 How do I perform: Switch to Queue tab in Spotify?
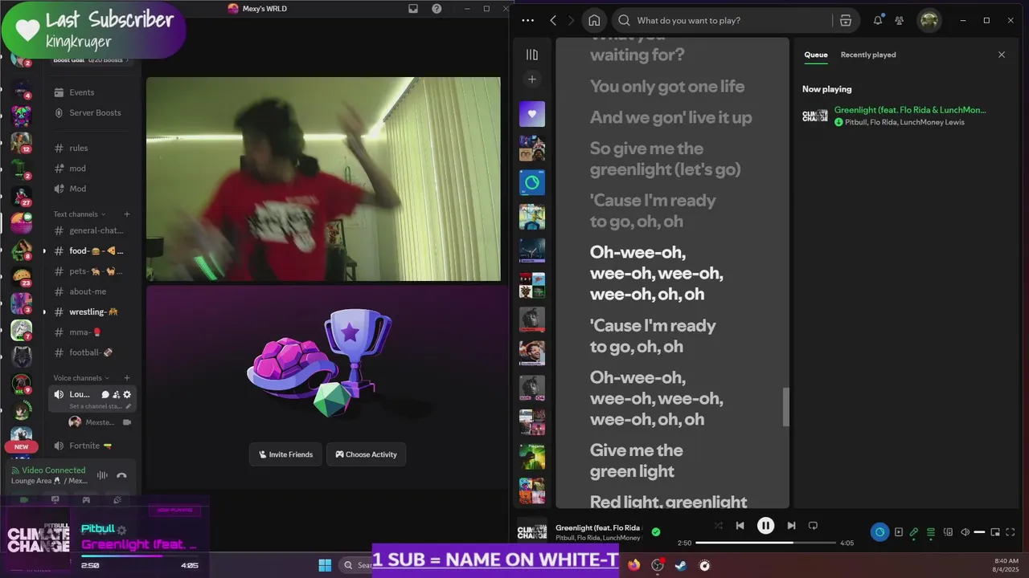(816, 55)
